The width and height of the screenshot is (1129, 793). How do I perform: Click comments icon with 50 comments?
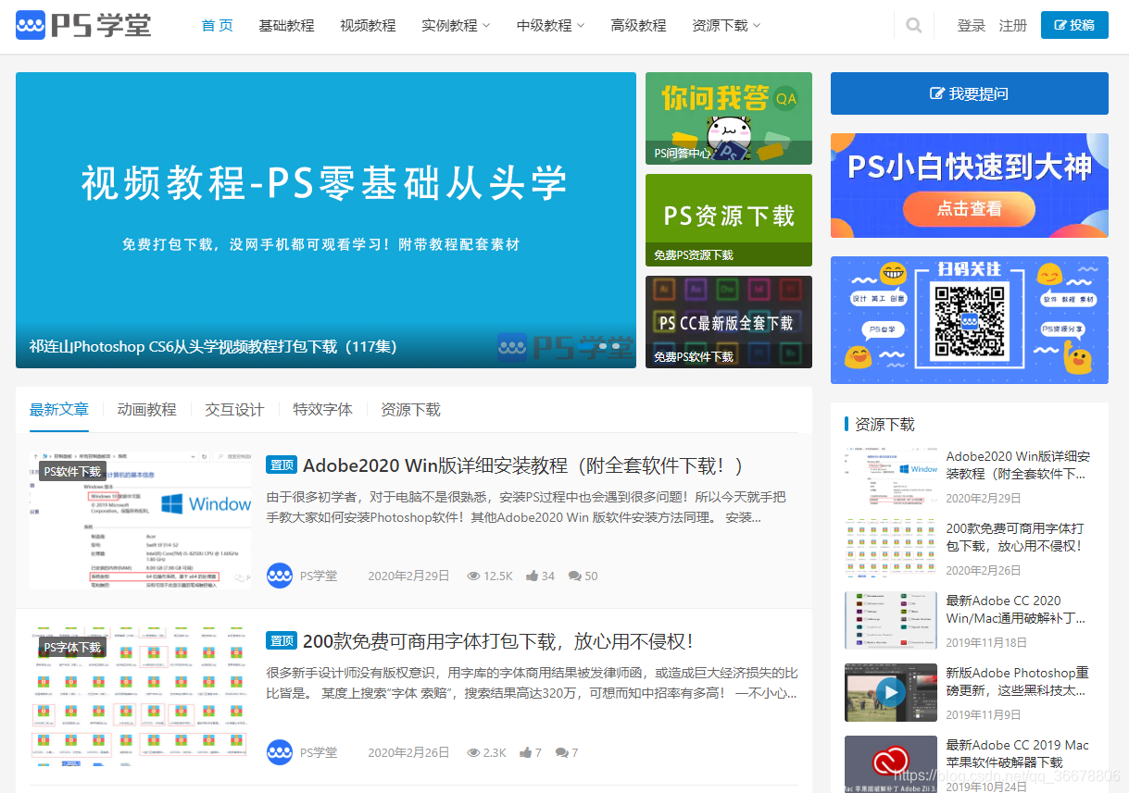pos(575,576)
